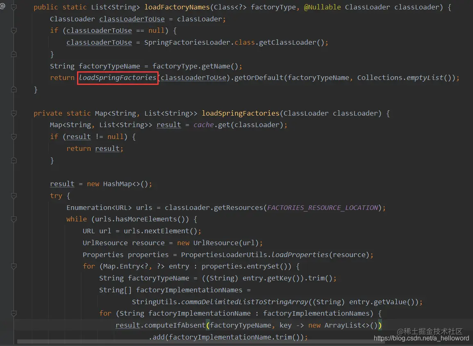Click factoryType.getName() call
This screenshot has height=346, width=473.
click(196, 66)
